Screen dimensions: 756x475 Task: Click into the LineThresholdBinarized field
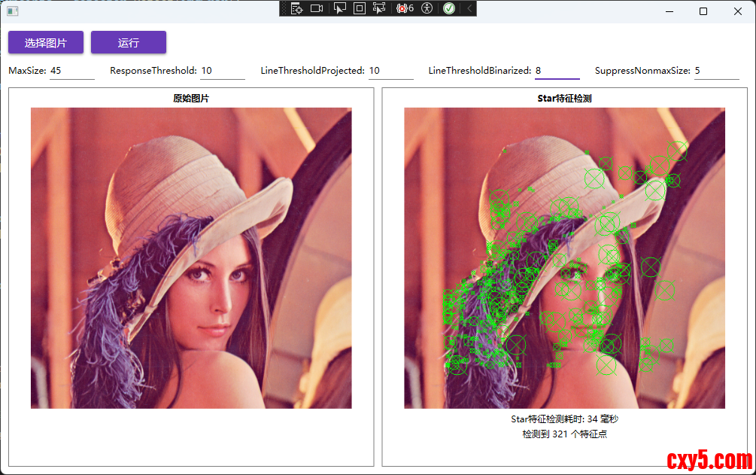[556, 71]
